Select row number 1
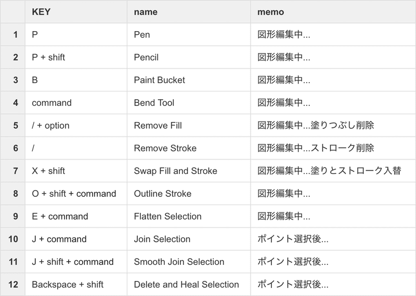The height and width of the screenshot is (296, 416). [12, 34]
